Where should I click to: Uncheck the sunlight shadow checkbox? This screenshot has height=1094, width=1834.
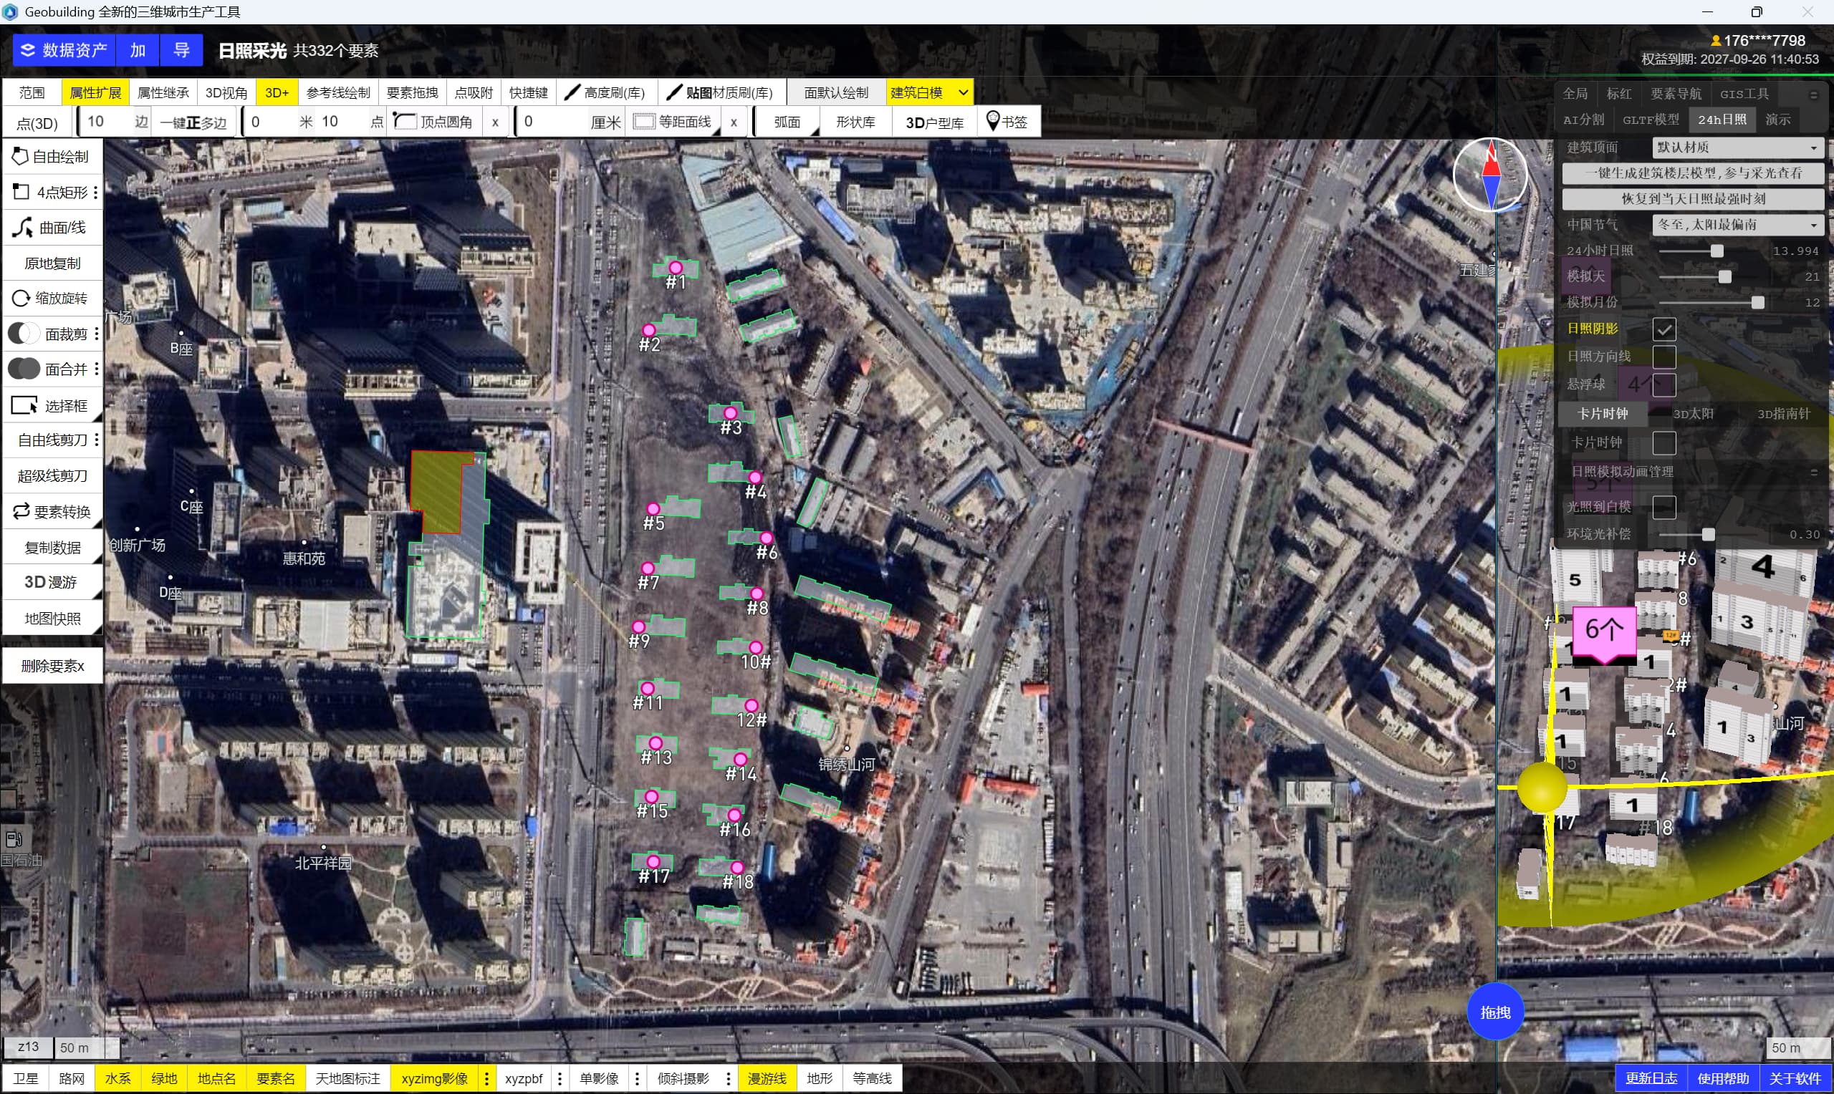coord(1663,329)
